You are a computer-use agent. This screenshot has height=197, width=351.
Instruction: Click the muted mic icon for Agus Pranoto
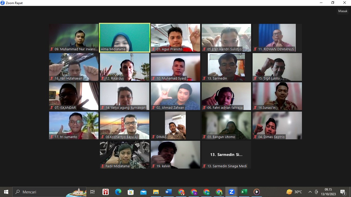click(154, 49)
